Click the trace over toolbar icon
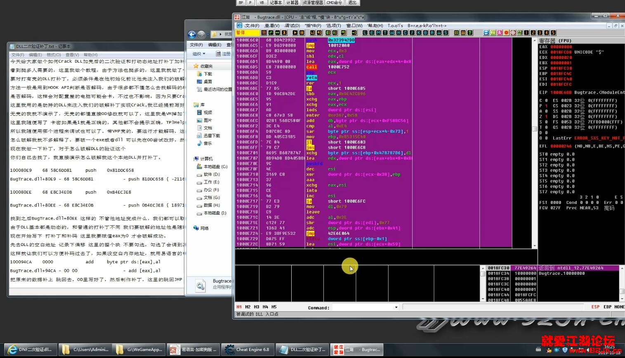625x358 pixels. pyautogui.click(x=335, y=33)
